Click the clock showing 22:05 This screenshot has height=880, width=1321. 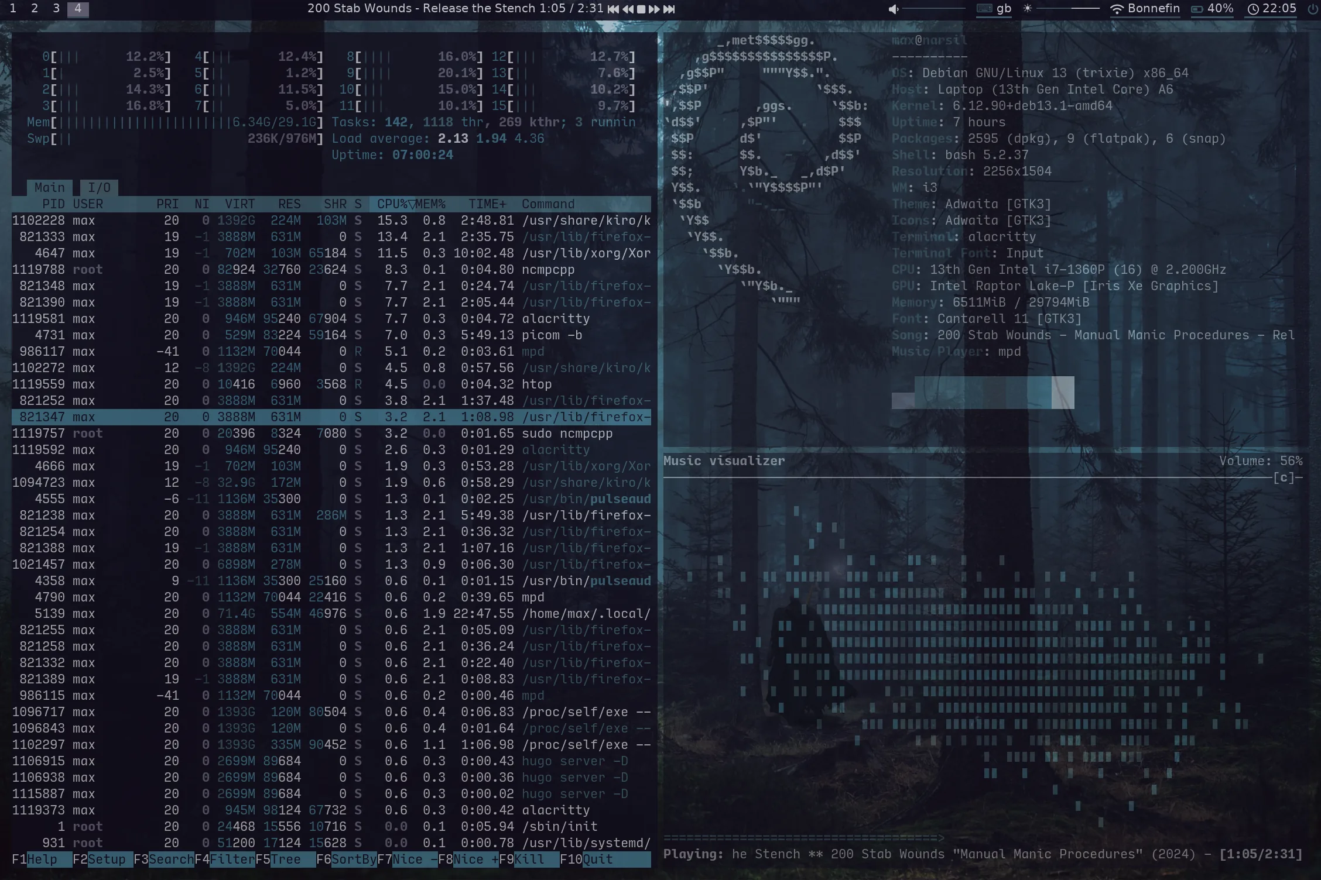(1271, 9)
